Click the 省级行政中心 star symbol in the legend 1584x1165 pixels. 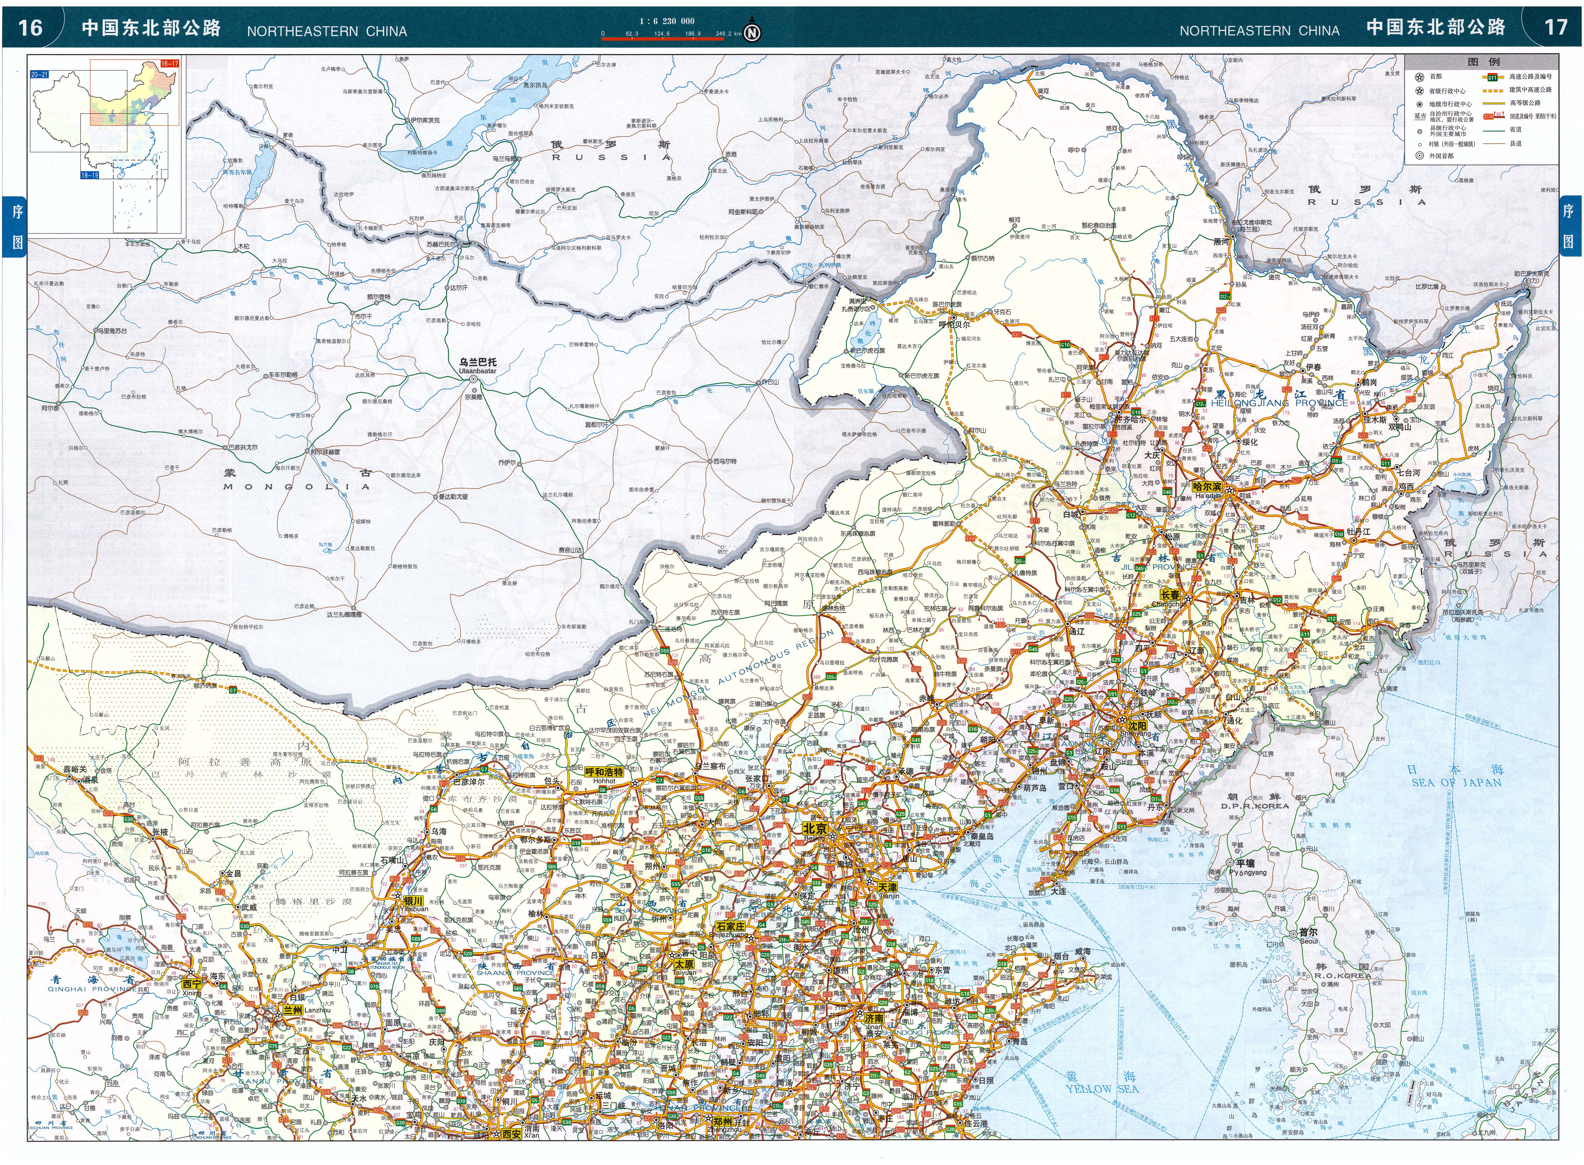click(x=1420, y=91)
